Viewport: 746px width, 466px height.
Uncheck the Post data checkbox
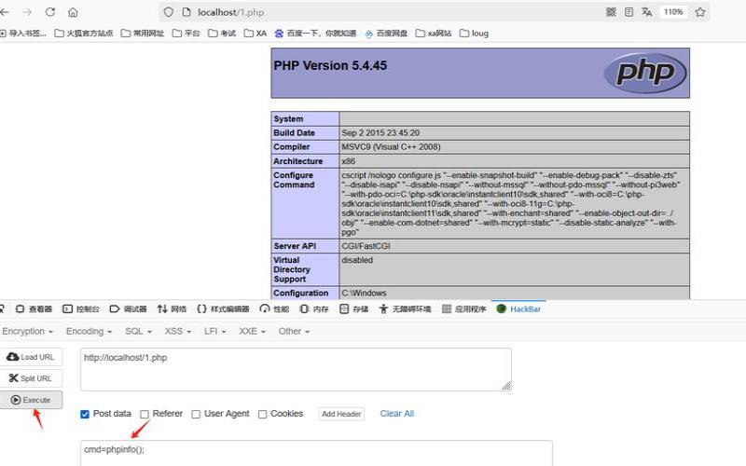[85, 414]
